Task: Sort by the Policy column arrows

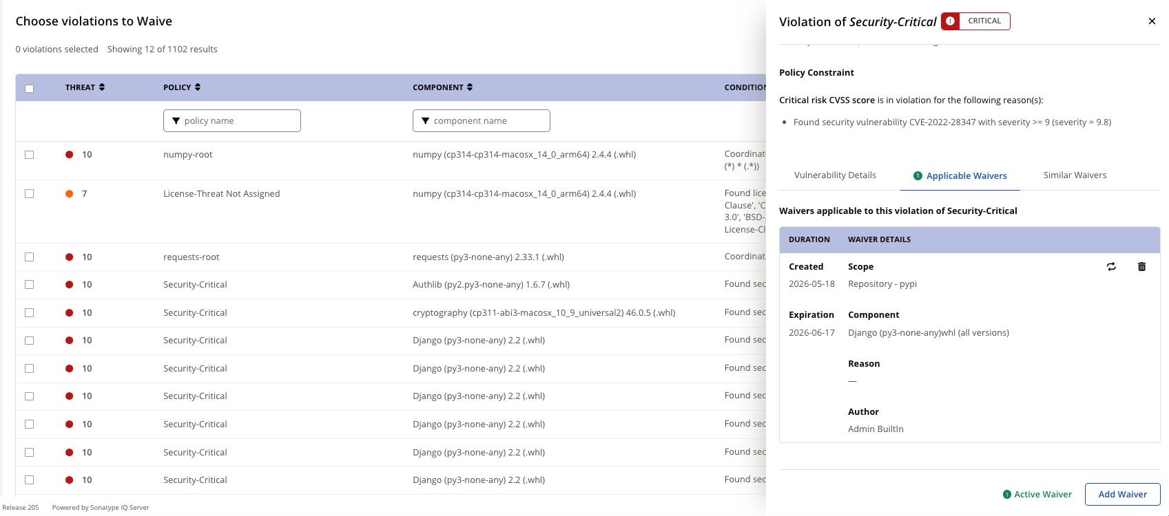Action: tap(198, 87)
